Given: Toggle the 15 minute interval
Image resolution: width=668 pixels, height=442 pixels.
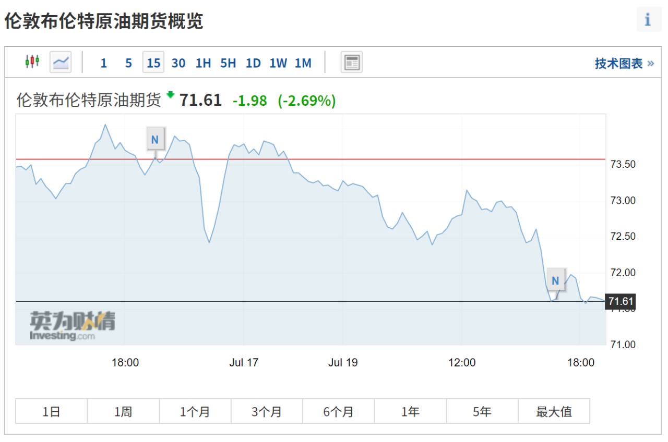Looking at the screenshot, I should click(x=153, y=63).
